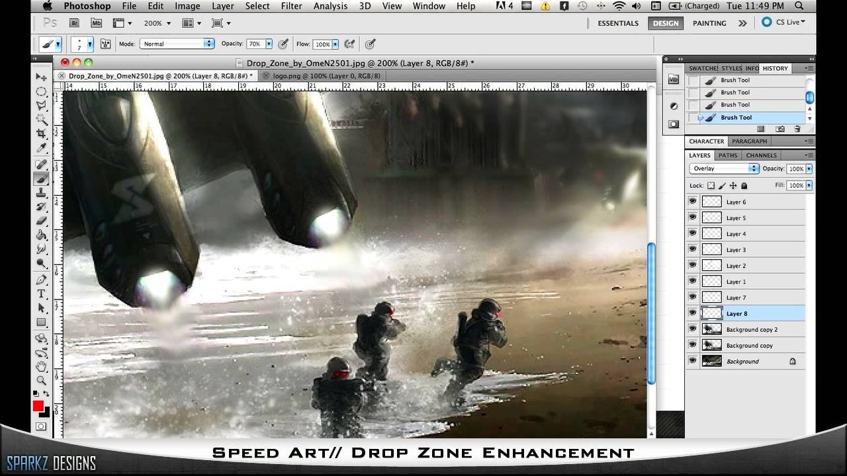Image resolution: width=847 pixels, height=476 pixels.
Task: Select the Elliptical Marquee tool
Action: pyautogui.click(x=42, y=91)
